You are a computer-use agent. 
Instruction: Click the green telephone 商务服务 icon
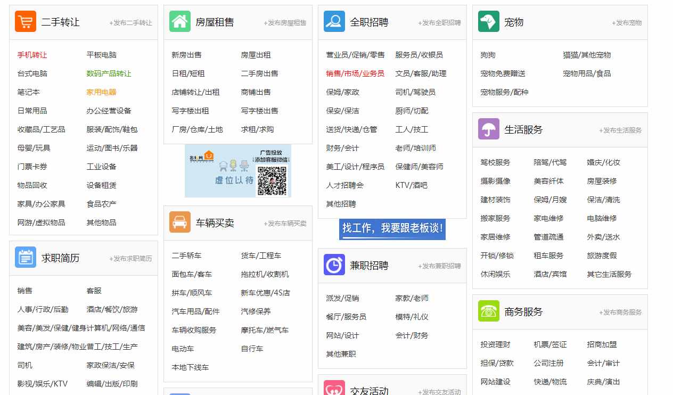(x=489, y=311)
